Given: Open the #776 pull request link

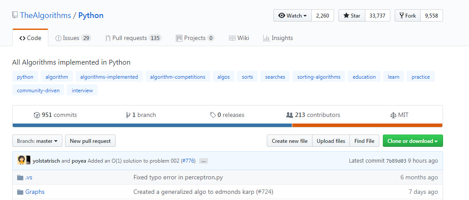Looking at the screenshot, I should click(188, 161).
